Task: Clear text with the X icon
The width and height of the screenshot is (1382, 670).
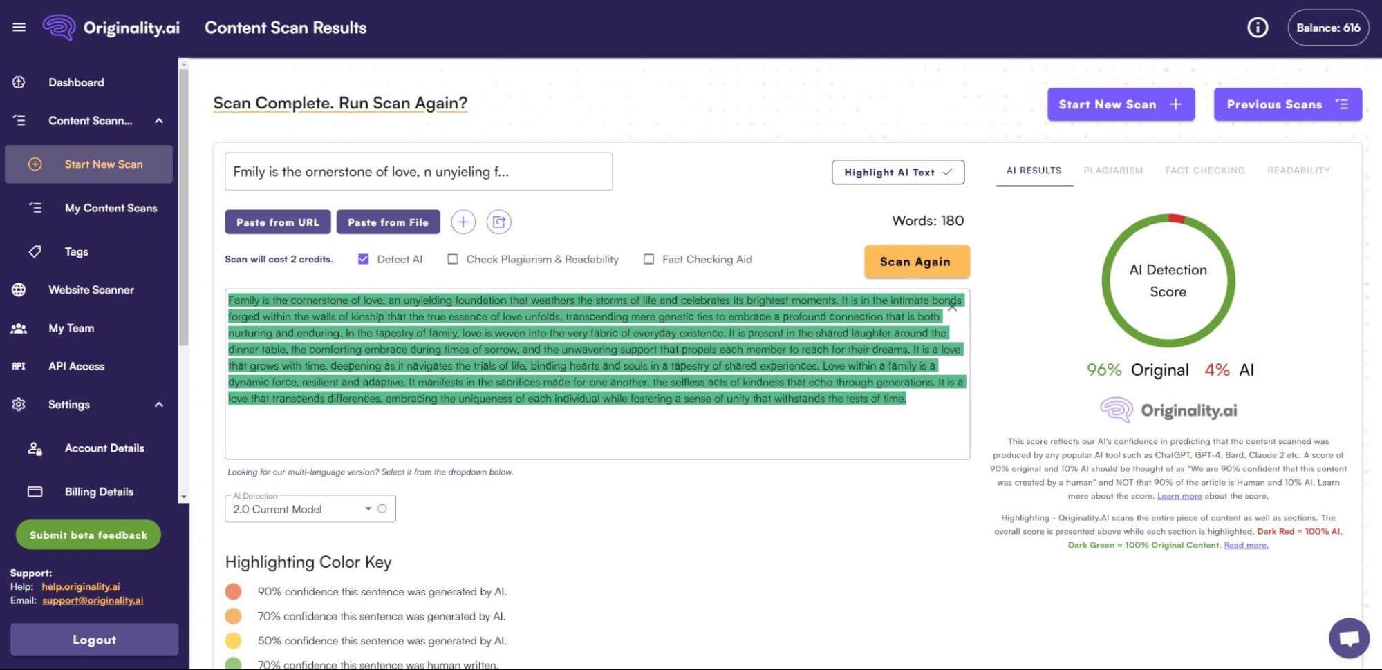Action: (952, 307)
